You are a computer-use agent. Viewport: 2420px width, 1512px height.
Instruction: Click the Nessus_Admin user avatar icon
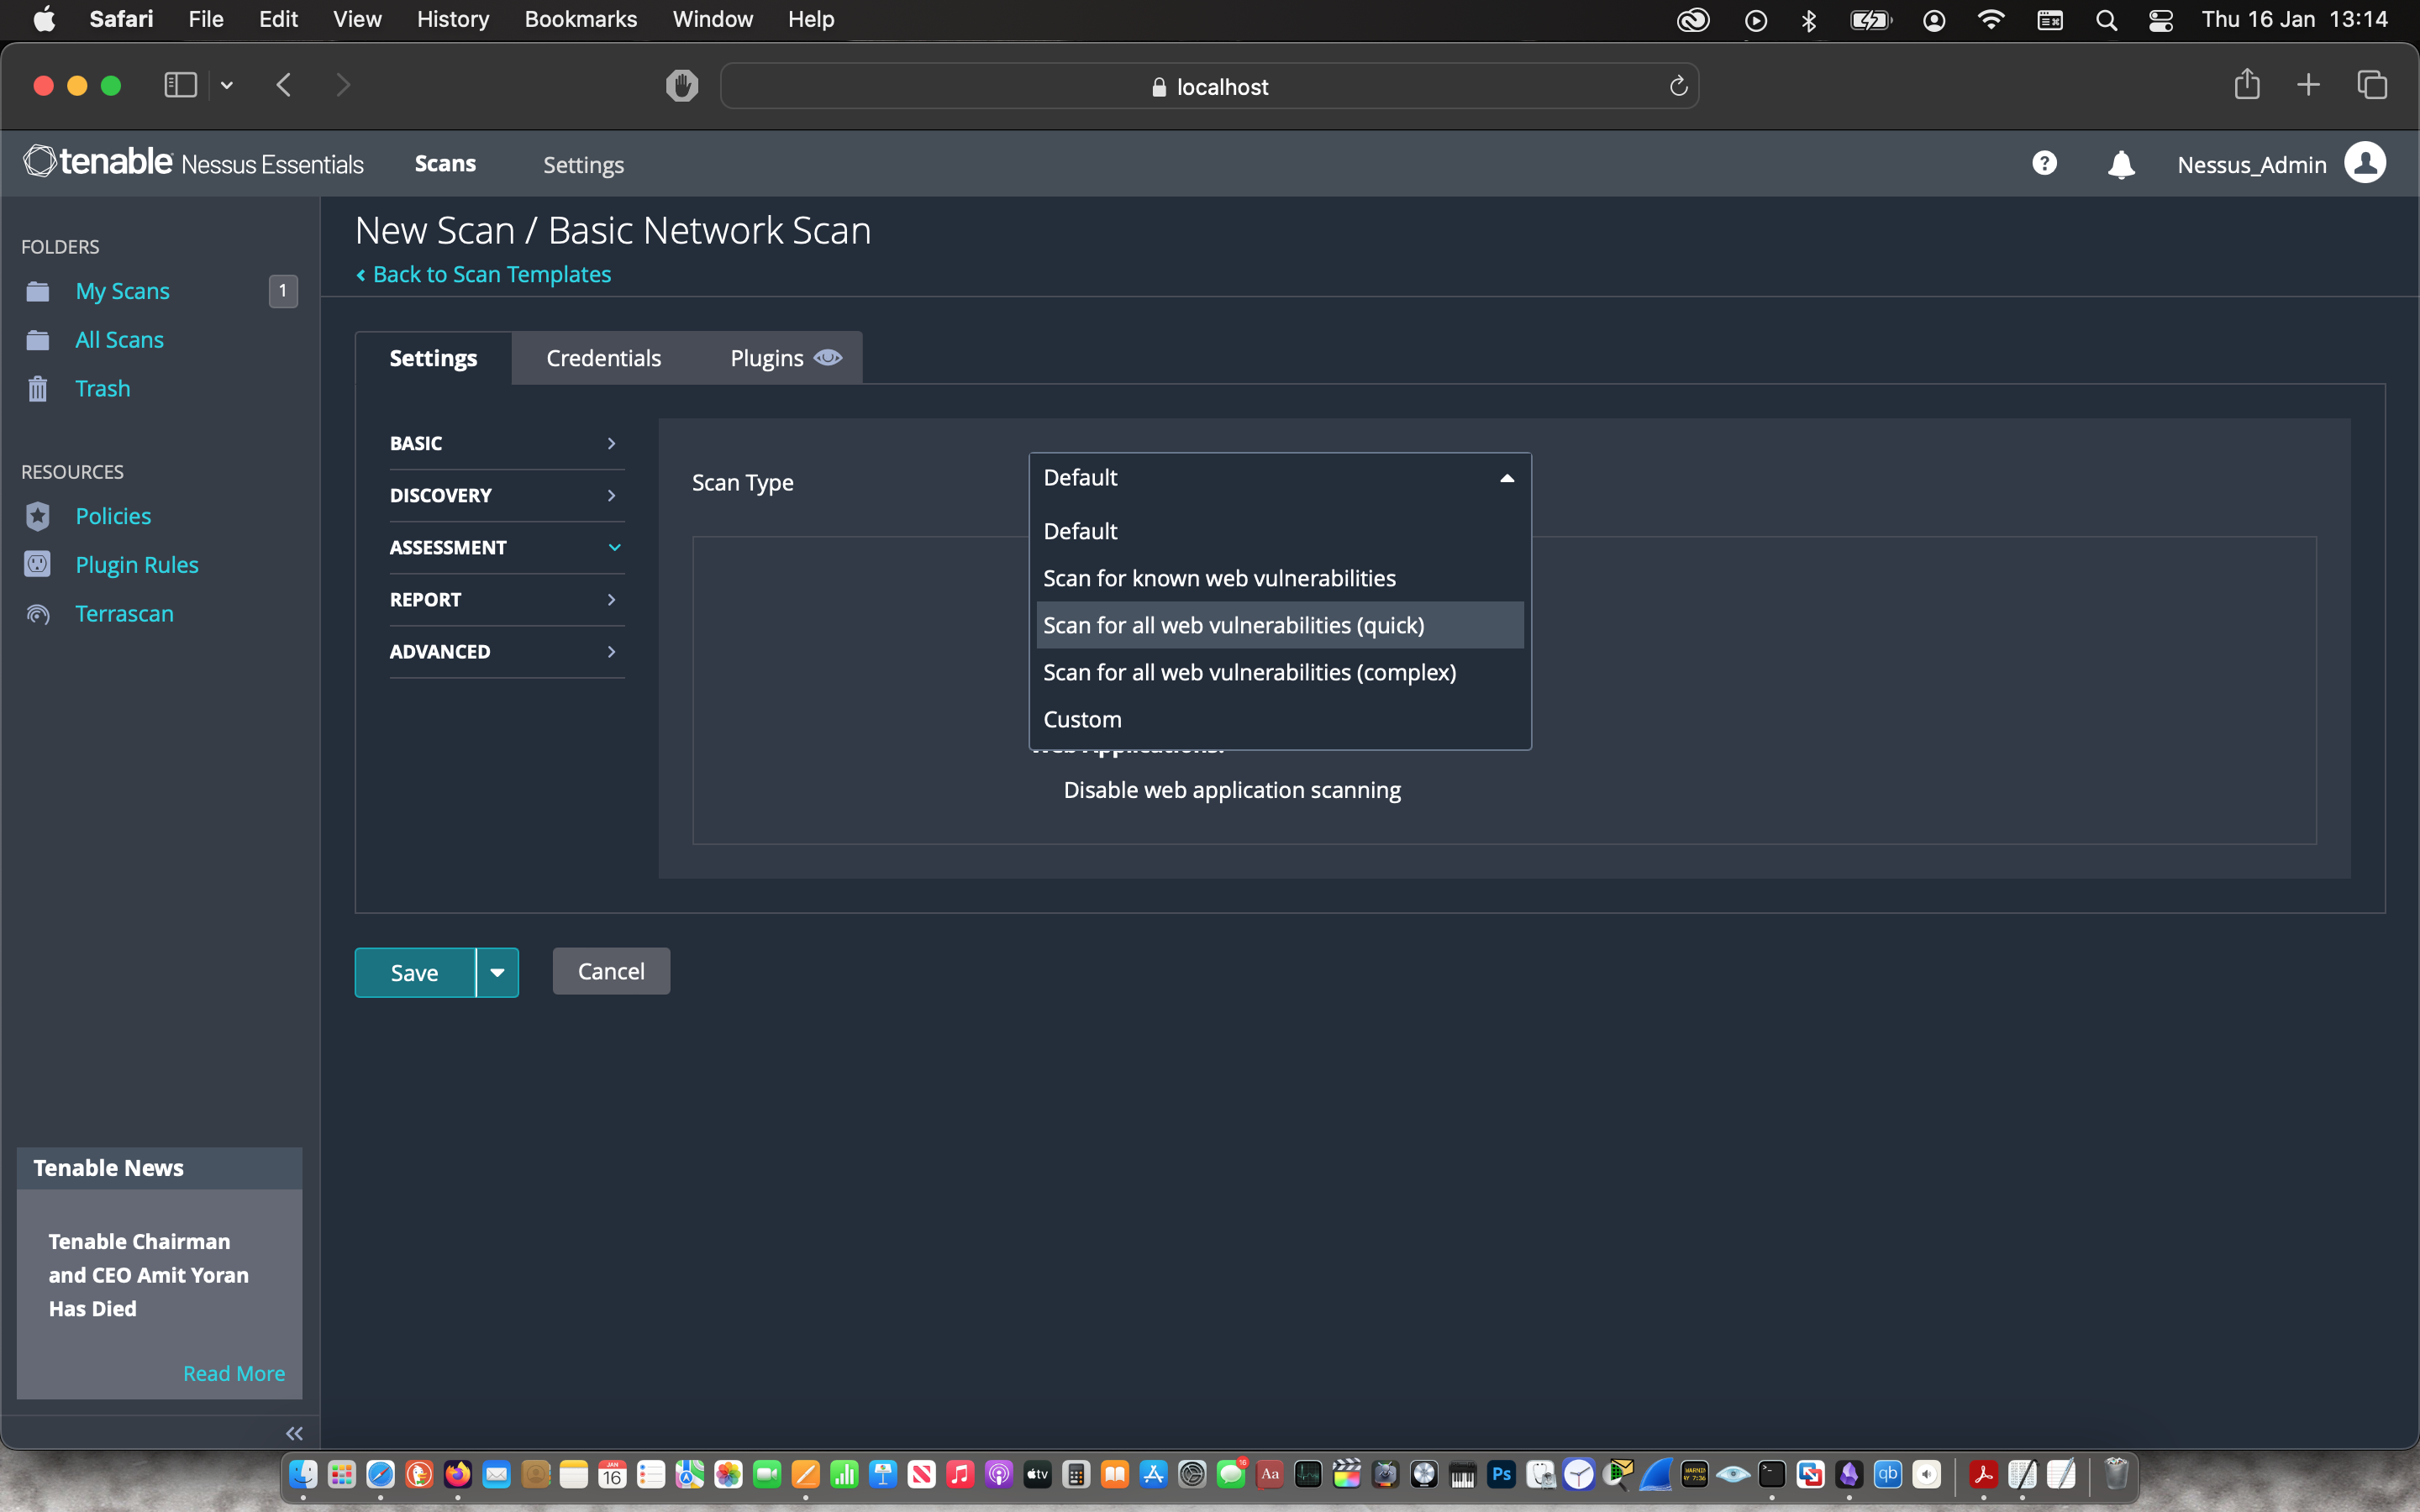2365,163
